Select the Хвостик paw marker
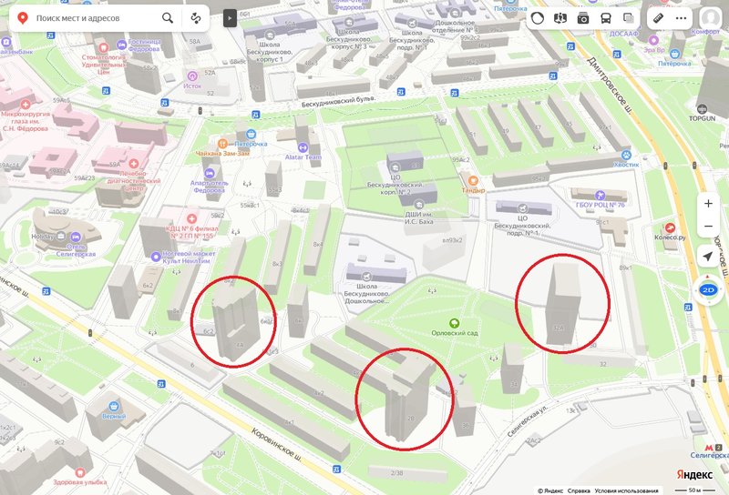The image size is (729, 495). click(626, 155)
